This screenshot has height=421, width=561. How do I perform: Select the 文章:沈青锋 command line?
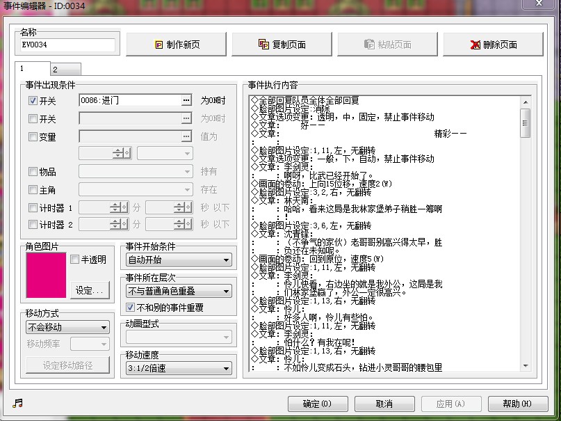click(282, 234)
